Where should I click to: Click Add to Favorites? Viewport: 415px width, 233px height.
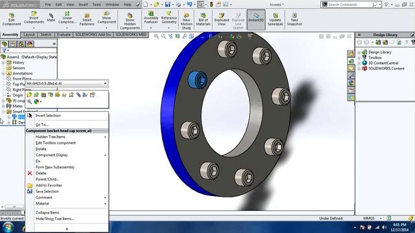[67, 186]
